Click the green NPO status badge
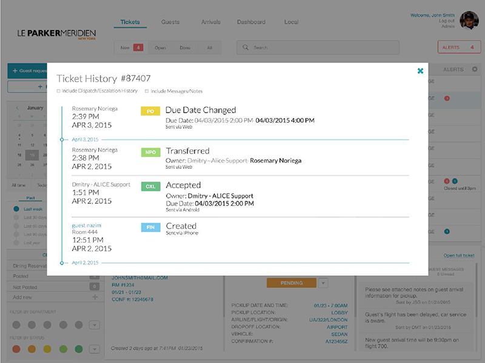This screenshot has height=363, width=485. point(150,152)
